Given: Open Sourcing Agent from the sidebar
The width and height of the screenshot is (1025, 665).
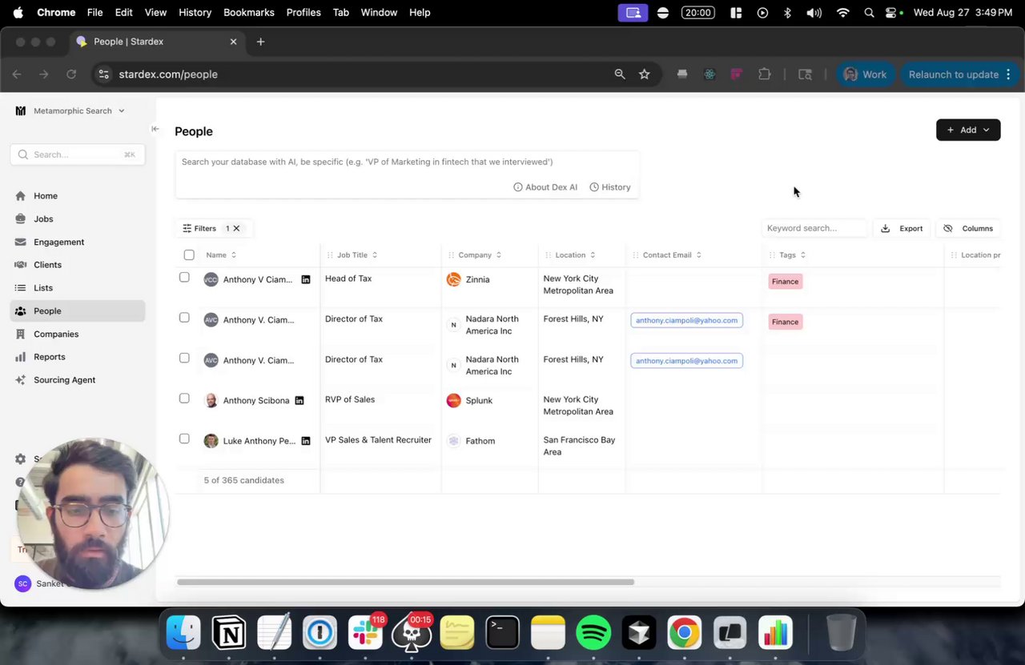Looking at the screenshot, I should 78,380.
